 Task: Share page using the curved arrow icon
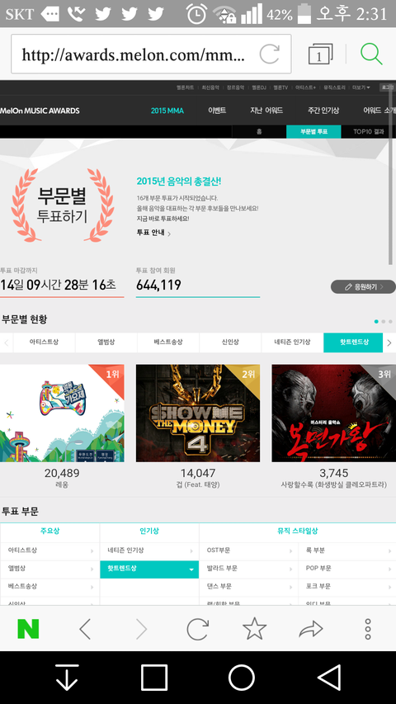pos(311,629)
